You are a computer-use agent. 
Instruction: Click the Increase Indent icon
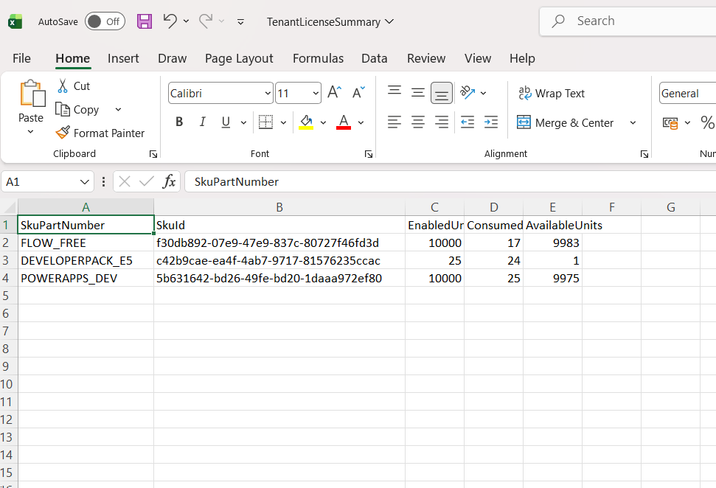click(491, 122)
